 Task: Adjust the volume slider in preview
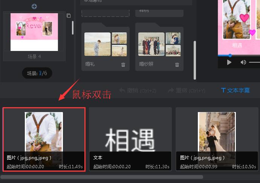[x=254, y=62]
